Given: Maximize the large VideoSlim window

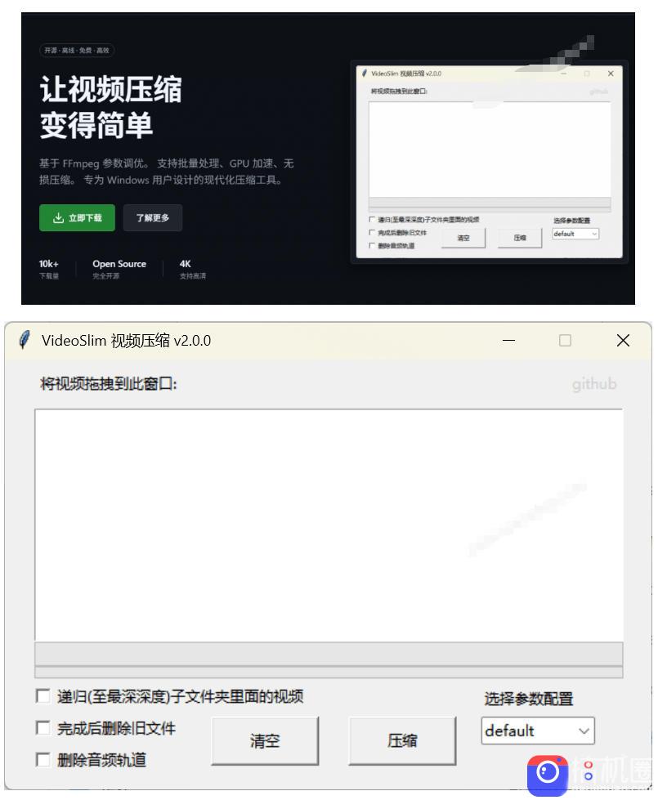Looking at the screenshot, I should pos(565,340).
